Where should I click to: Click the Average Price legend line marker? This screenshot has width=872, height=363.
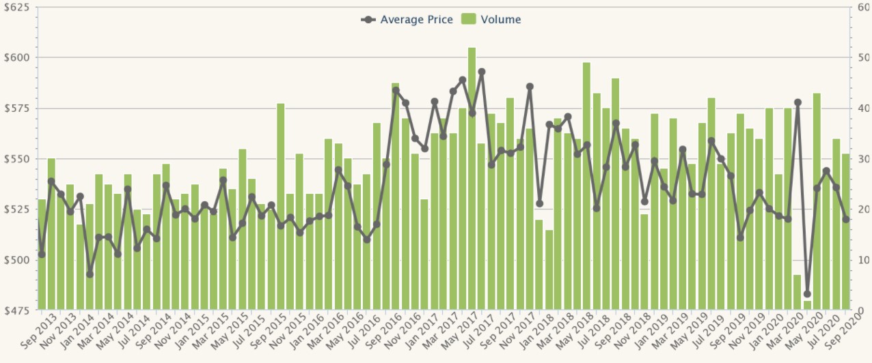369,20
